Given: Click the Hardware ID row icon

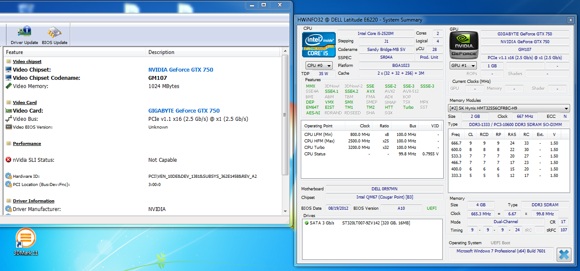Looking at the screenshot, I should tap(8, 176).
